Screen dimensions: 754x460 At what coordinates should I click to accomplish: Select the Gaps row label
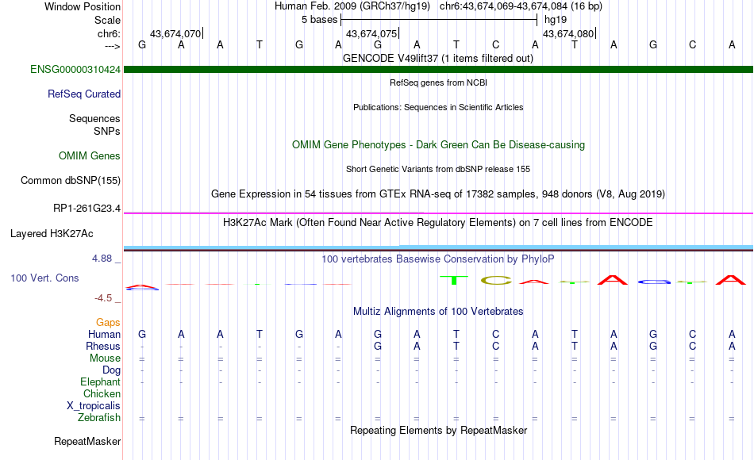pyautogui.click(x=108, y=322)
